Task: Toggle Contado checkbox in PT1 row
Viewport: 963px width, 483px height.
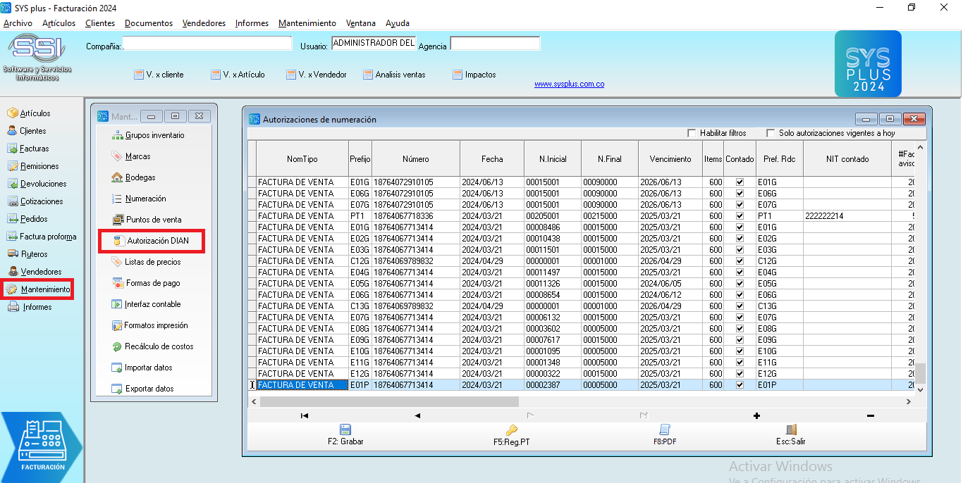Action: pos(740,216)
